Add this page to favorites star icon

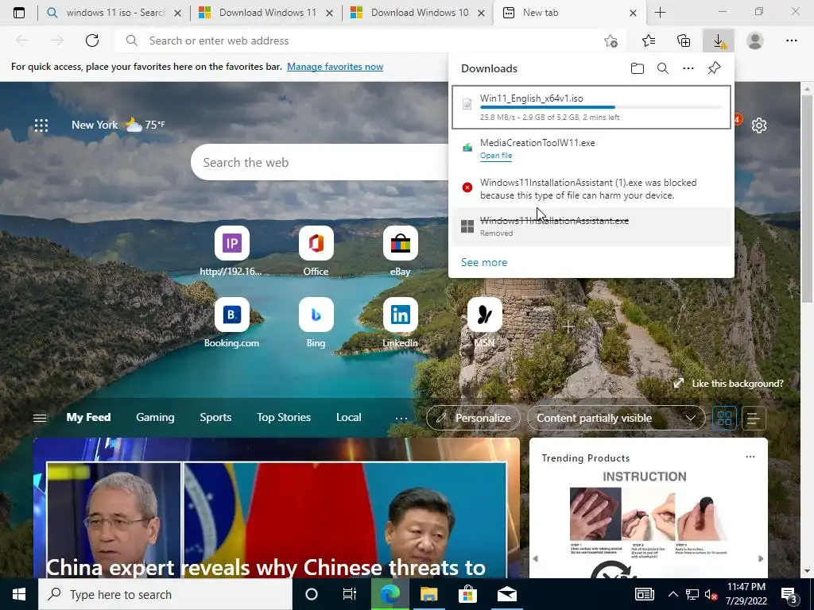[611, 41]
